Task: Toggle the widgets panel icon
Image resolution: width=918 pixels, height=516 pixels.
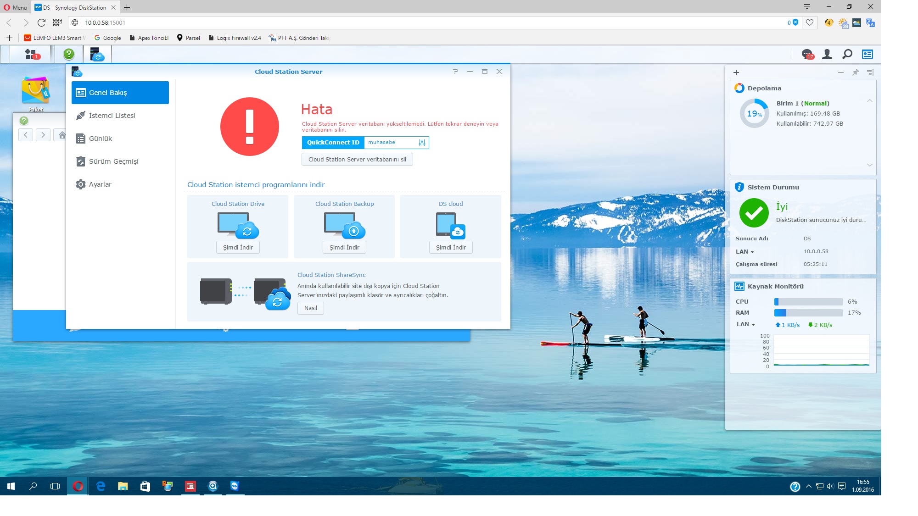Action: point(867,54)
